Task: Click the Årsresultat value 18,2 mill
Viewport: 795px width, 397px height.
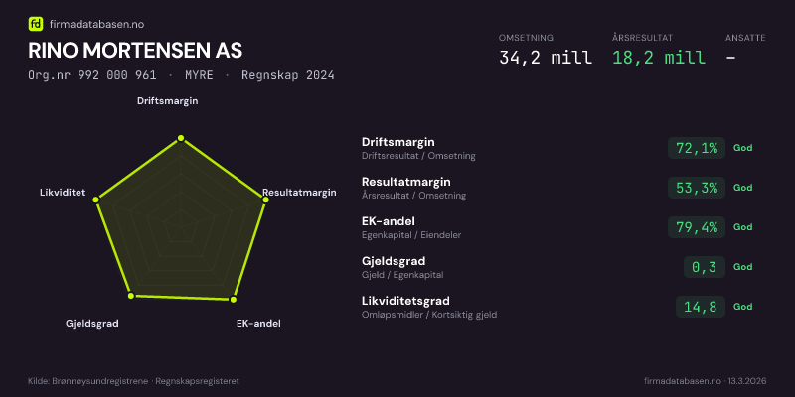Action: pos(659,58)
